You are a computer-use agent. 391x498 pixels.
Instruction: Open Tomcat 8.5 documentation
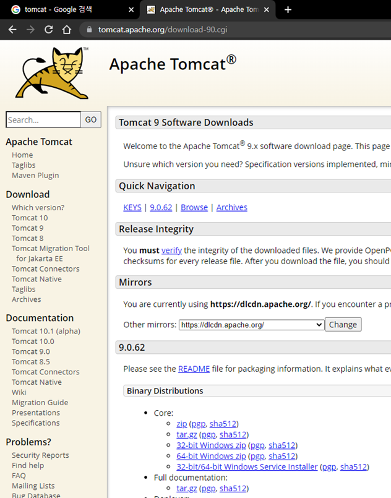[31, 362]
